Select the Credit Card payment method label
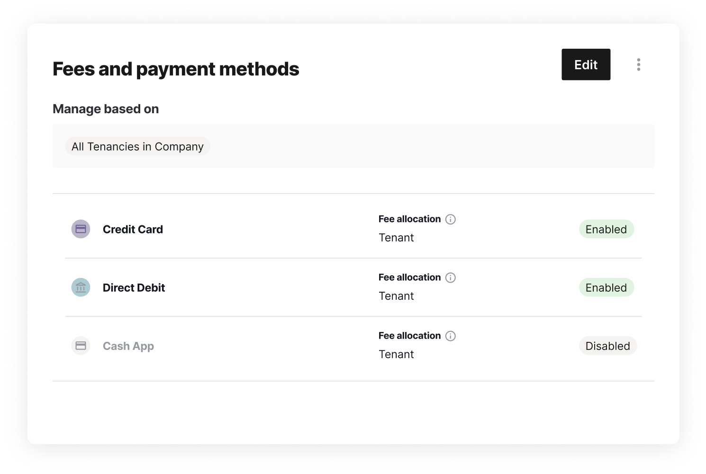 133,229
